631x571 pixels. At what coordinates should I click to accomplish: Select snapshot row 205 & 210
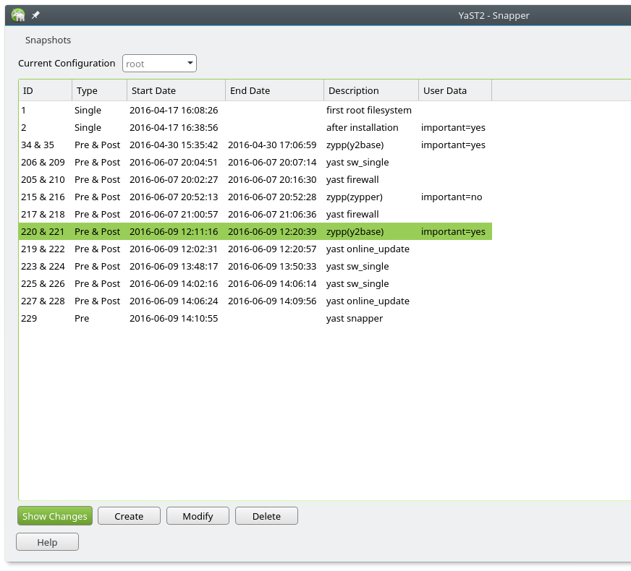point(255,180)
